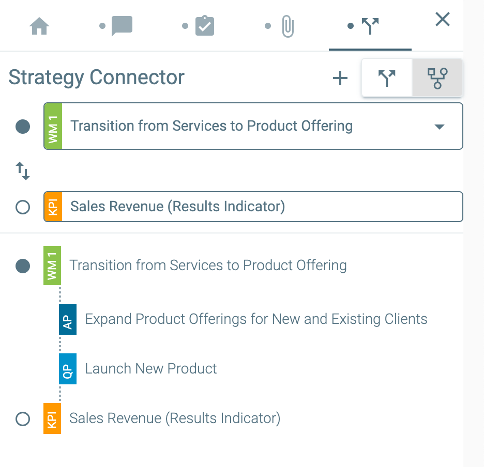The image size is (484, 467).
Task: Open the attachments paperclip icon
Action: coord(288,25)
